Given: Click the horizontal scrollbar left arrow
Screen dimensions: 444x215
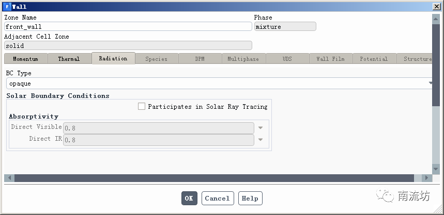Looking at the screenshot, I should coord(9,178).
